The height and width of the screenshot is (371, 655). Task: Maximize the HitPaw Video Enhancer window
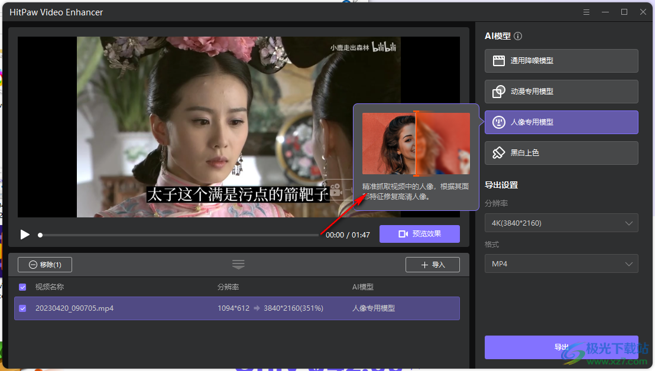point(624,12)
